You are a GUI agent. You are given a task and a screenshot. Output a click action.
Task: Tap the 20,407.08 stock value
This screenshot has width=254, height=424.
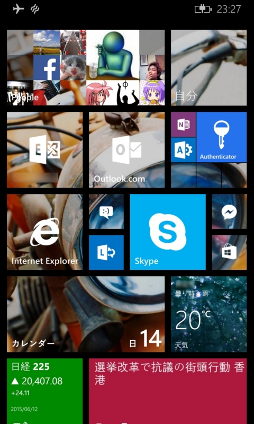point(42,381)
